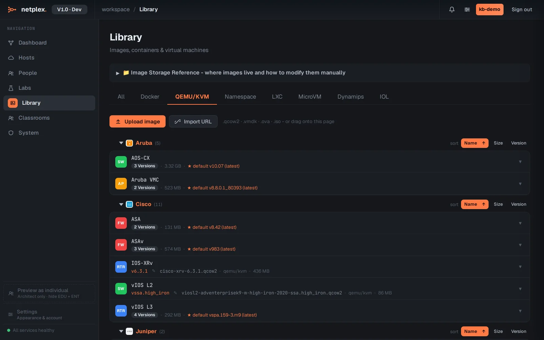The image size is (544, 340).
Task: Click the Hosts cloud icon
Action: (x=11, y=58)
